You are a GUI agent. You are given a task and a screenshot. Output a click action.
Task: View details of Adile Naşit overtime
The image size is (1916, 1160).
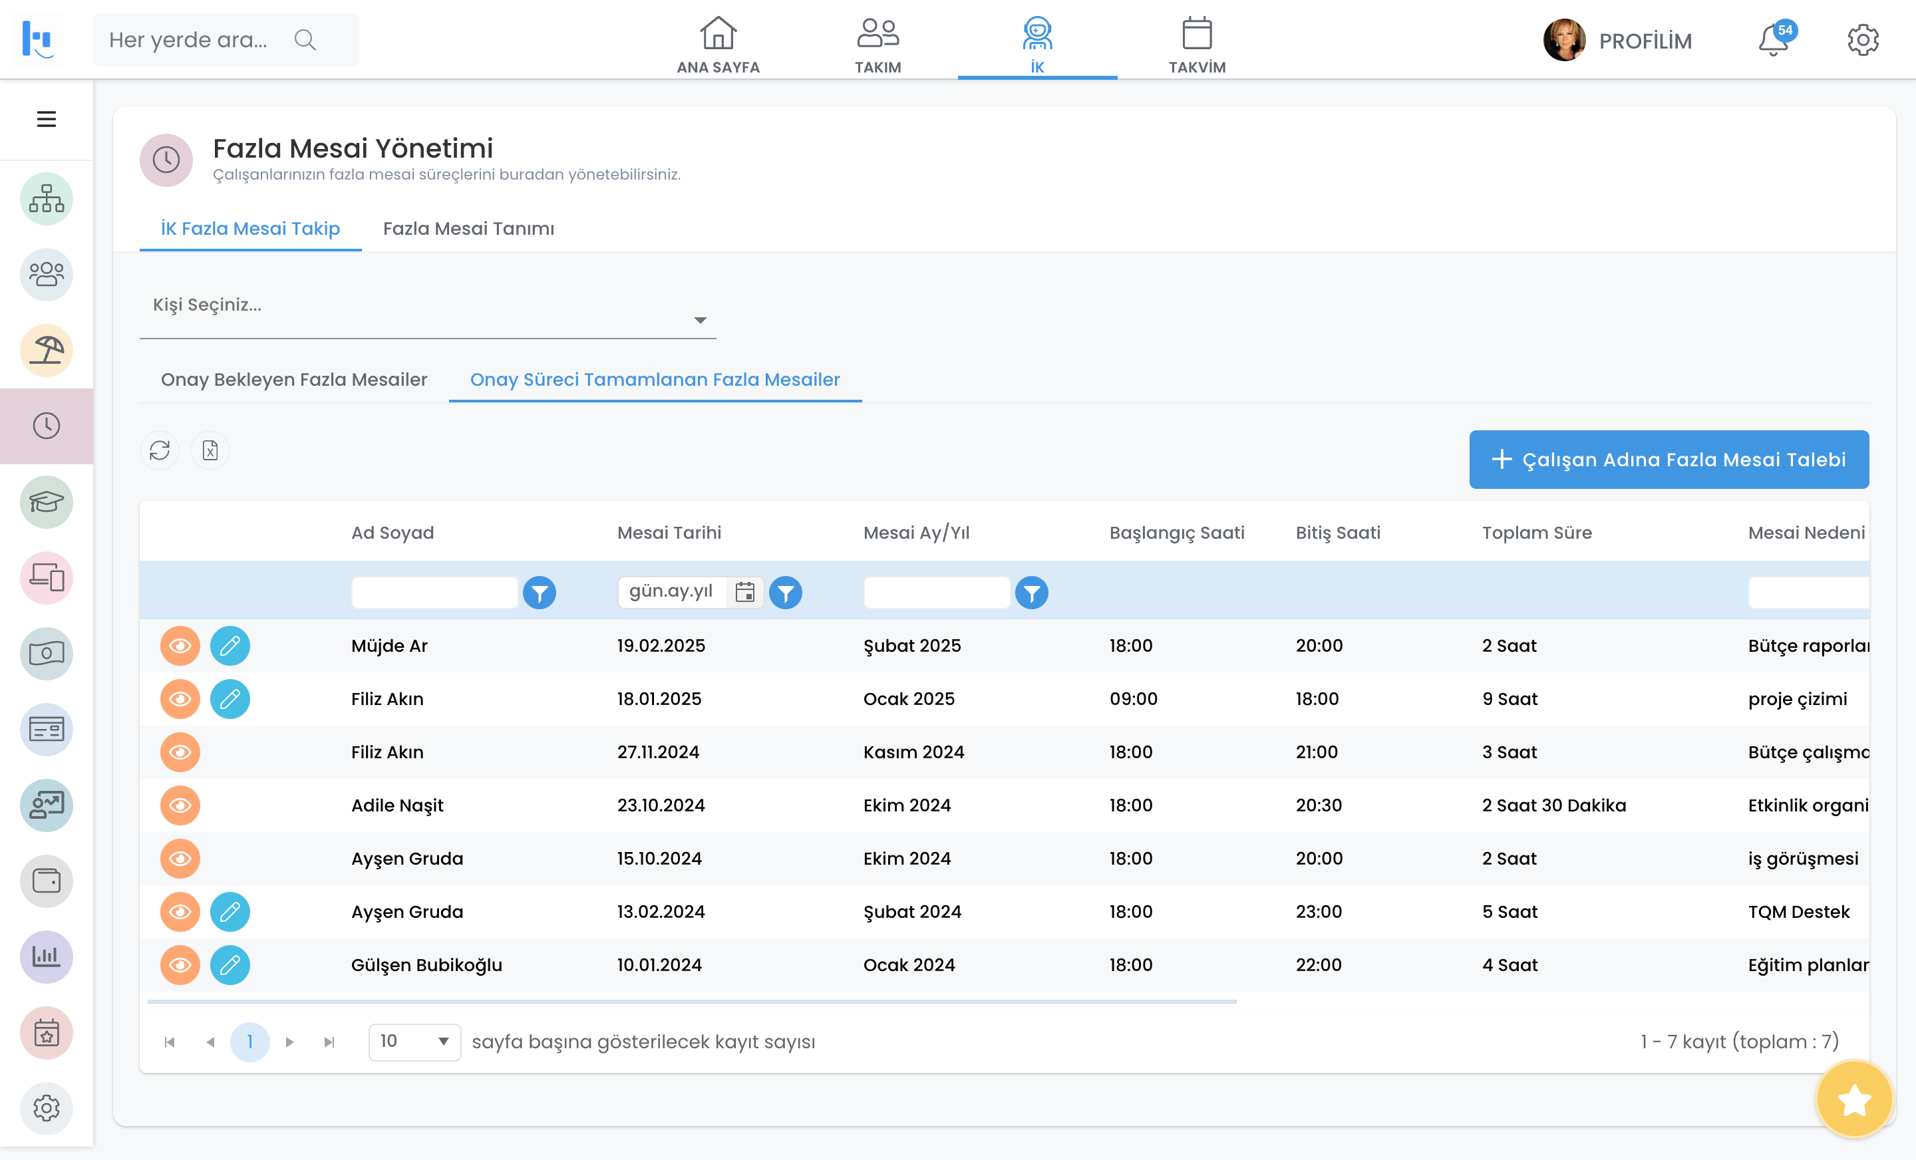pyautogui.click(x=180, y=805)
